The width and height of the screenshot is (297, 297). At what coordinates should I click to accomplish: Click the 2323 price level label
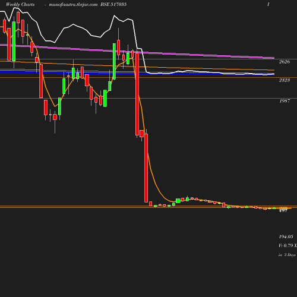coord(285,80)
